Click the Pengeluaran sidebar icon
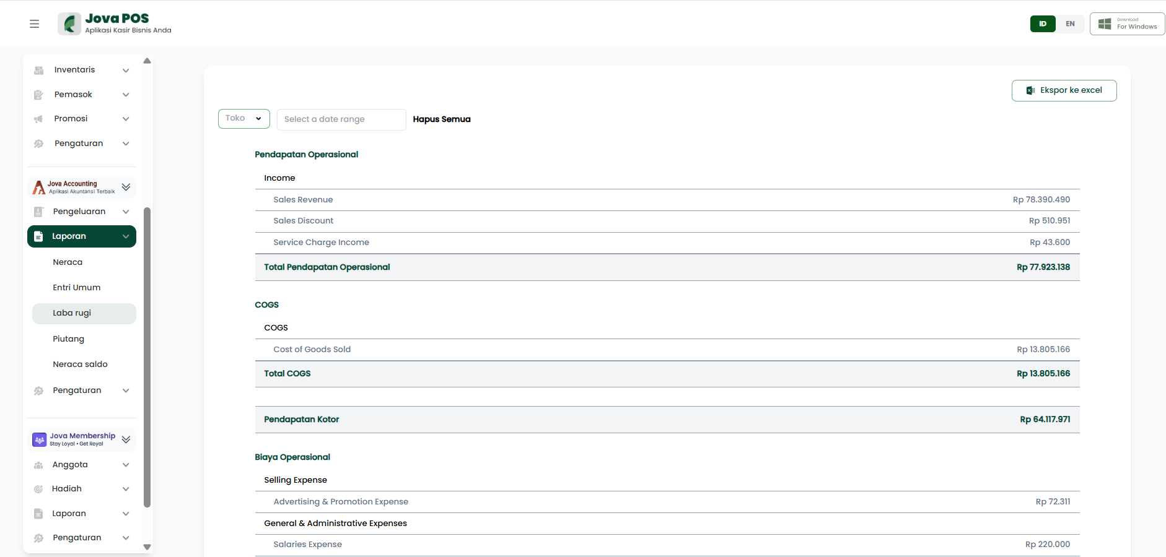 38,212
